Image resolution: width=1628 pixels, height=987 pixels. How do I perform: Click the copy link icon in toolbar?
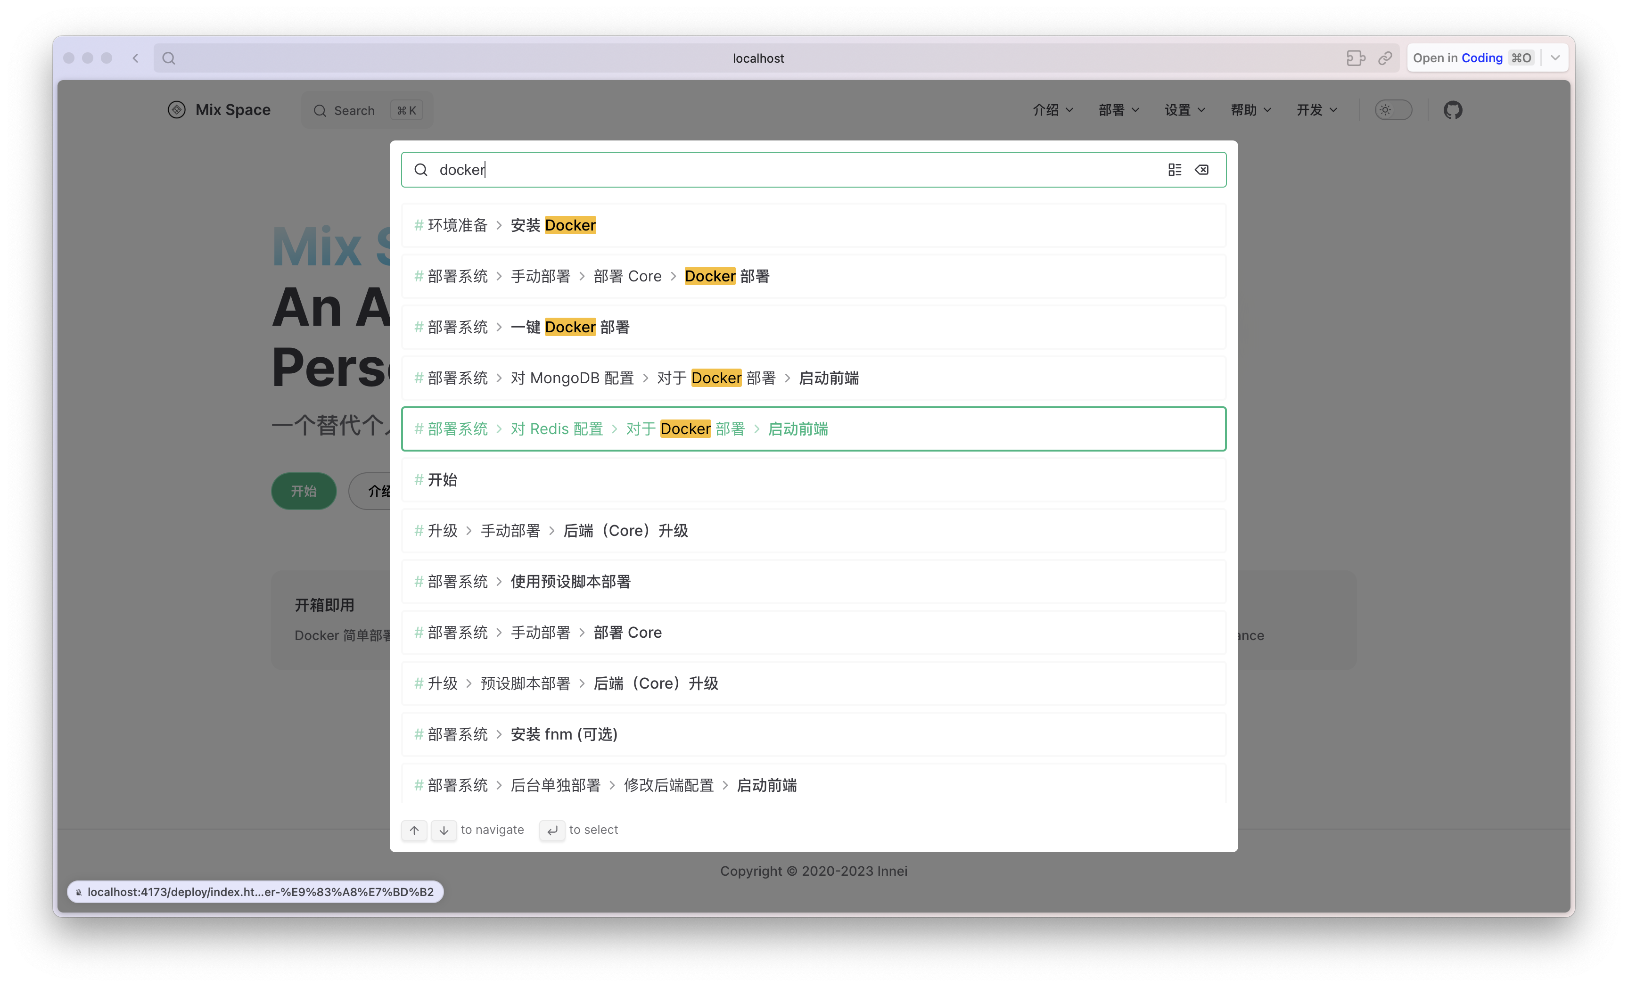1385,58
